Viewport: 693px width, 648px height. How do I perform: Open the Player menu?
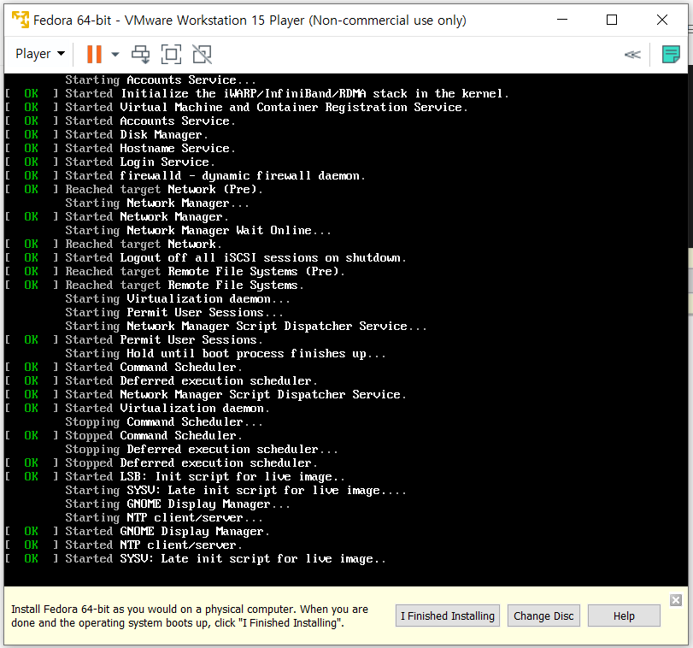point(40,54)
